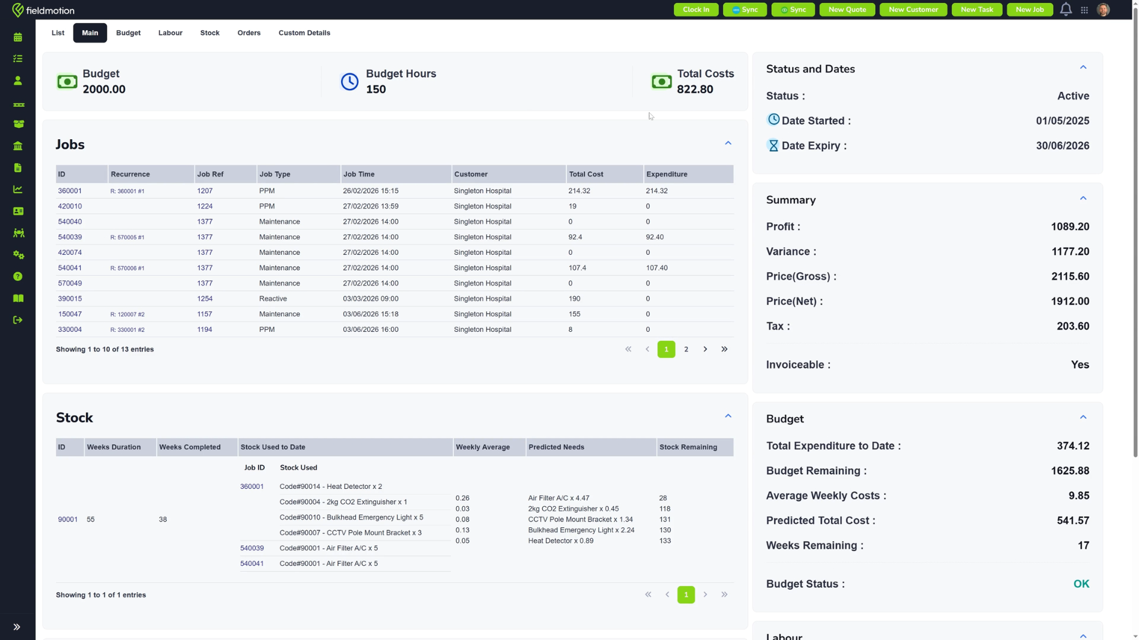Click the logout icon in sidebar

[x=18, y=320]
